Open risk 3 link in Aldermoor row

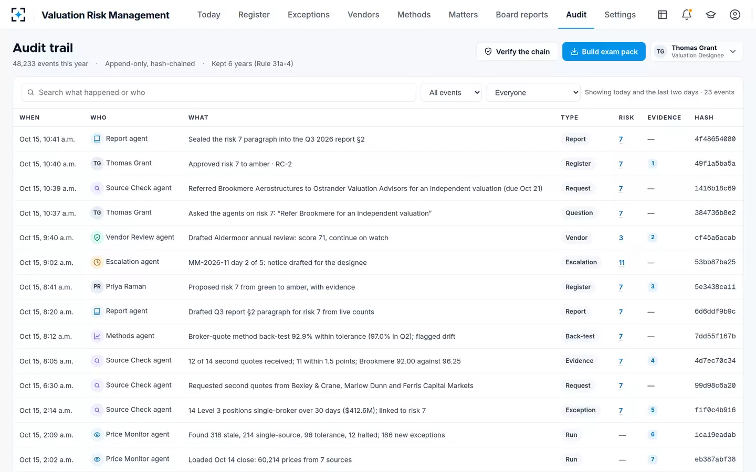621,238
